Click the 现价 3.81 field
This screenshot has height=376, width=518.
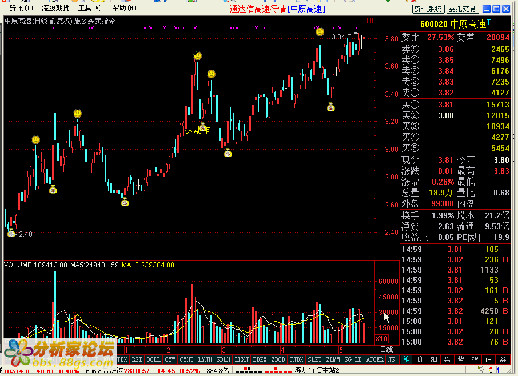coord(427,160)
